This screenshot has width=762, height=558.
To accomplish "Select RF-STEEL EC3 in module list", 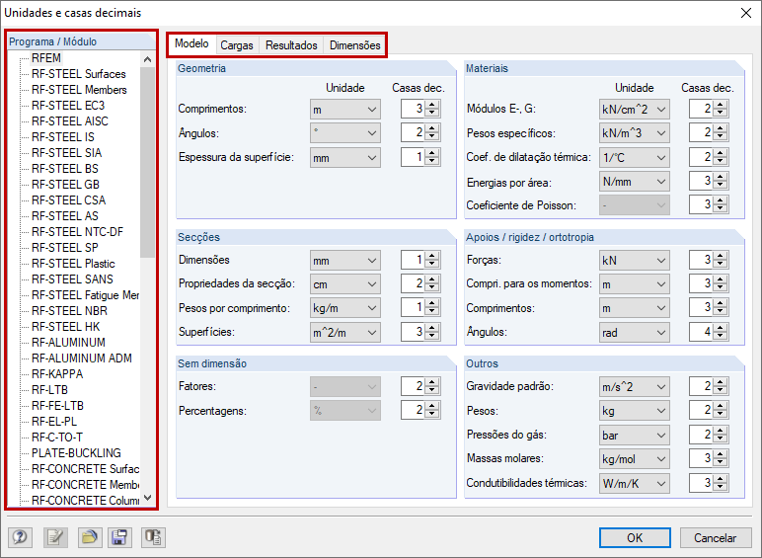I will (68, 106).
